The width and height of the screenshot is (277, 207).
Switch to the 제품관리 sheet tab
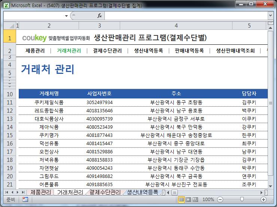click(40, 192)
